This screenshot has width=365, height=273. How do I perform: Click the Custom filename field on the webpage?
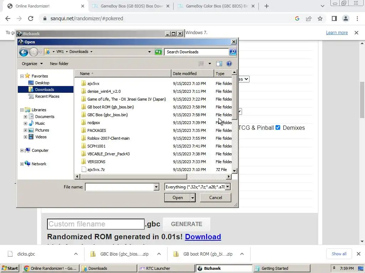(x=96, y=224)
